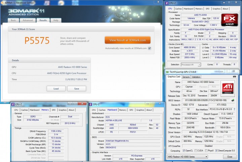Viewport: 242px width, 162px height.
Task: Click the CAS# Latency 10.0 clocks value
Action: click(x=56, y=138)
